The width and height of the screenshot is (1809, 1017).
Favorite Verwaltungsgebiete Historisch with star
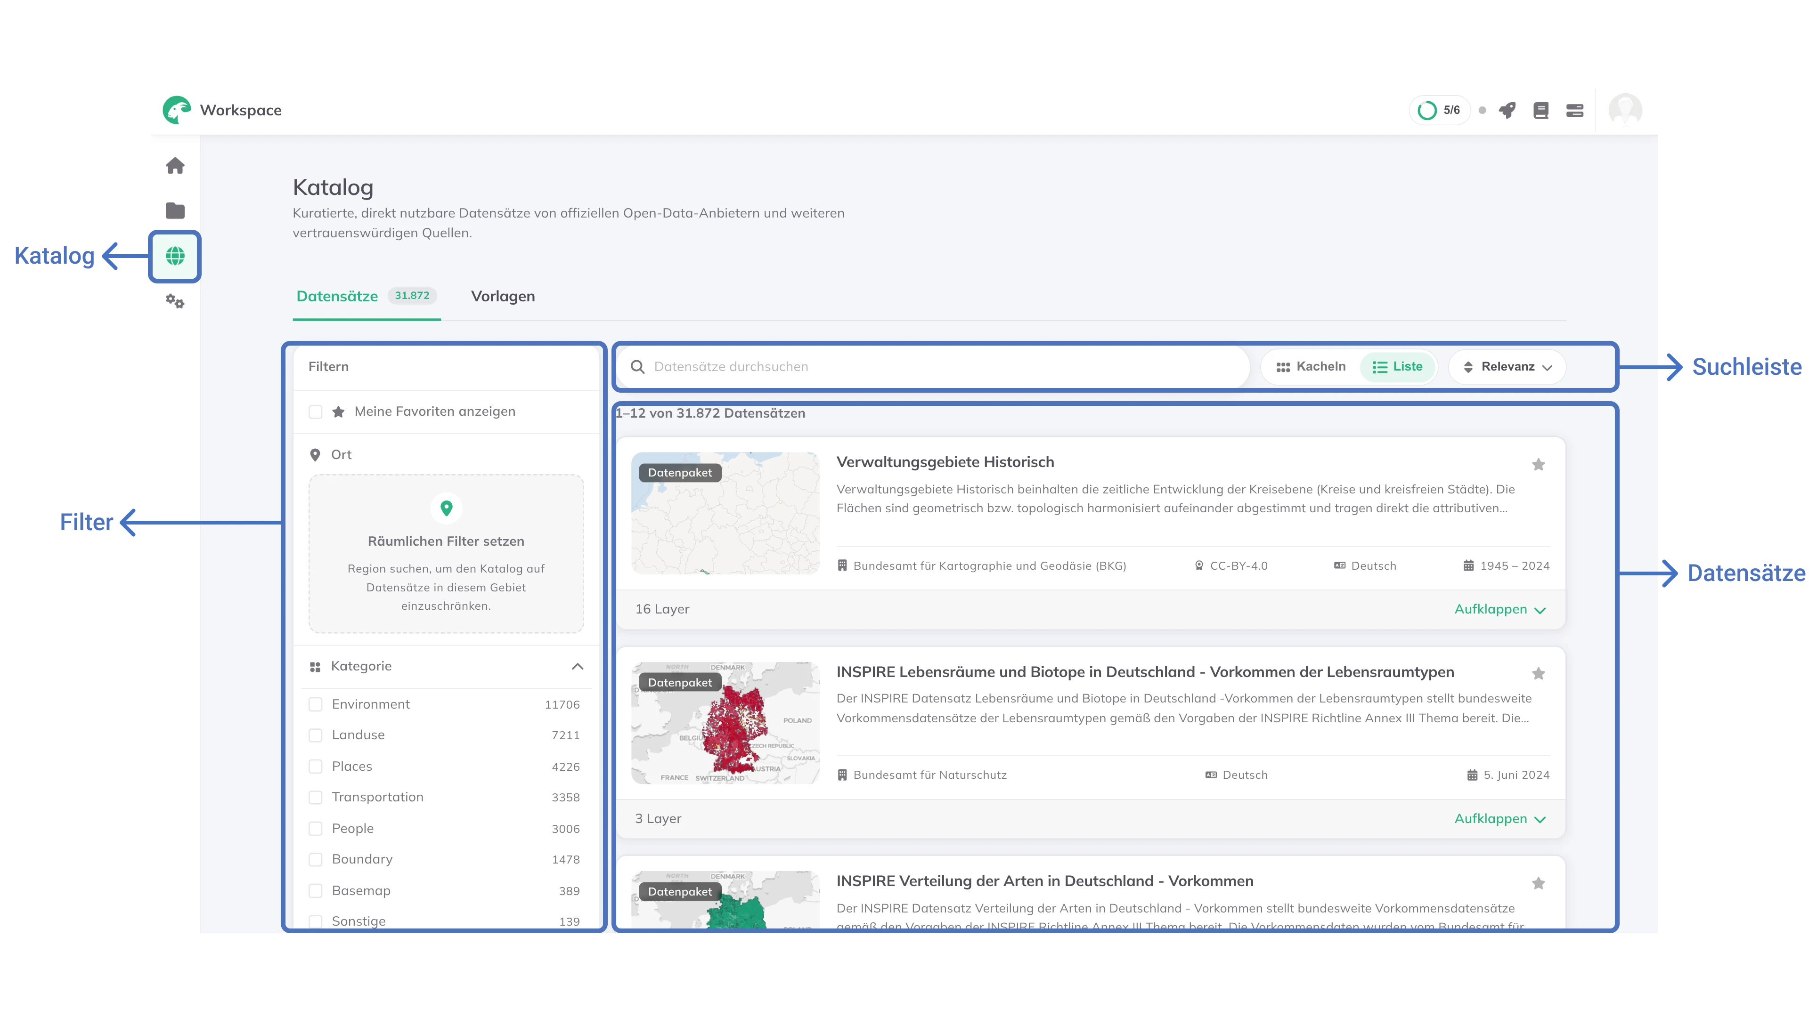point(1538,465)
